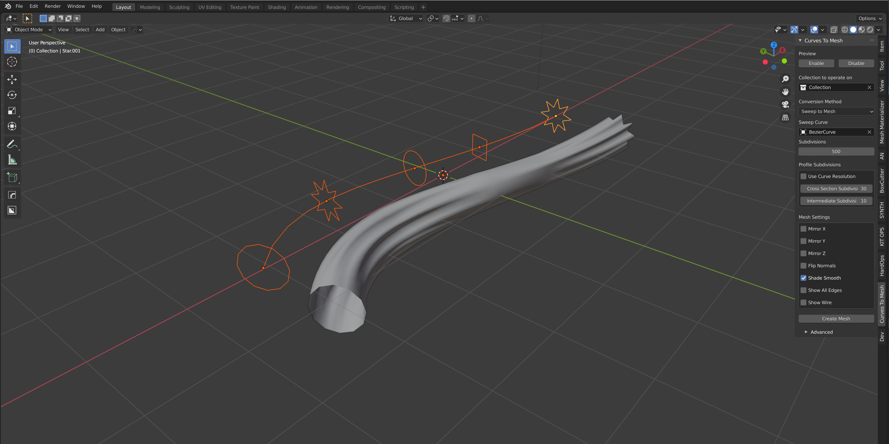Click the Zoom magnifier in the viewport
This screenshot has height=444, width=889.
[785, 79]
